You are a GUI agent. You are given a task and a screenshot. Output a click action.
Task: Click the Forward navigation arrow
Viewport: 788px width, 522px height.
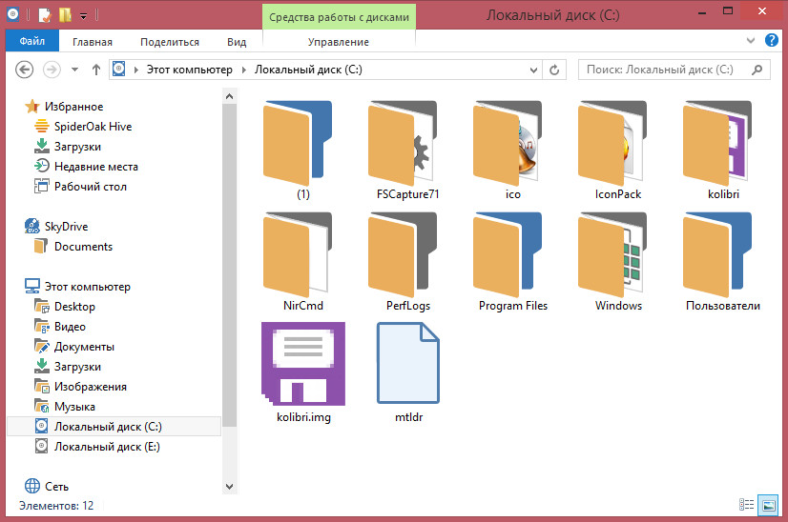(52, 70)
